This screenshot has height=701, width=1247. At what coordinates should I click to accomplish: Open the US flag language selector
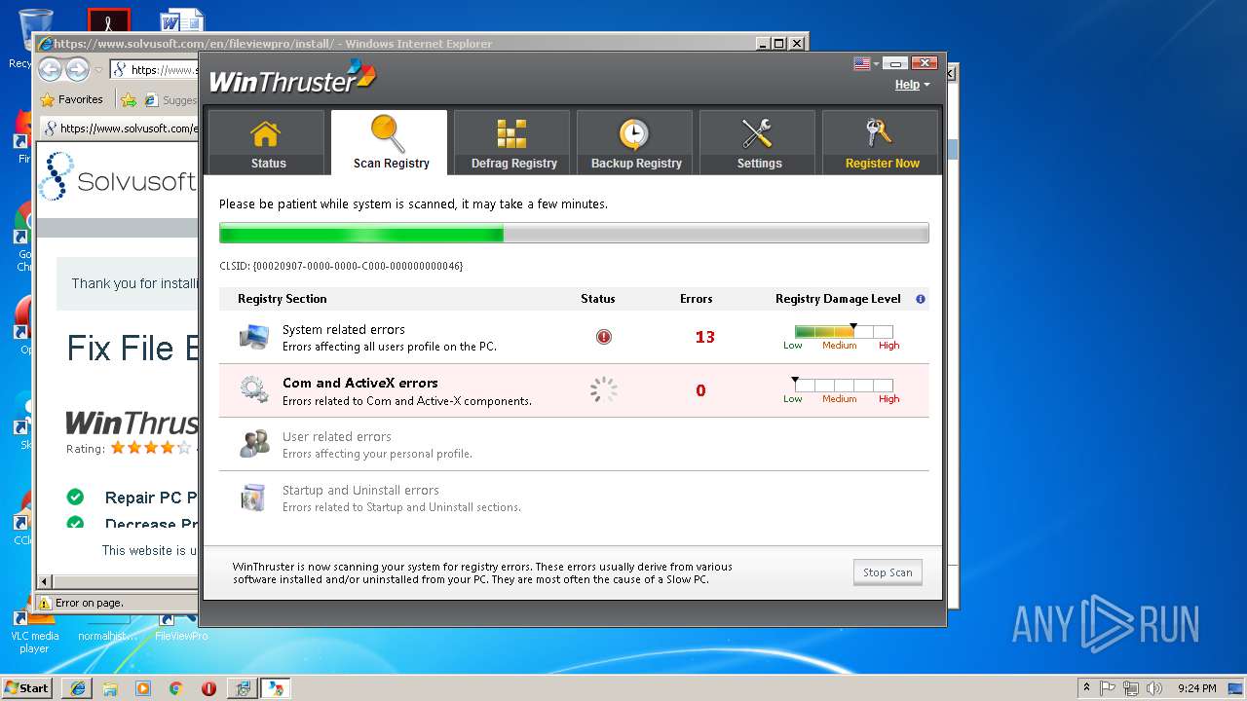coord(866,63)
